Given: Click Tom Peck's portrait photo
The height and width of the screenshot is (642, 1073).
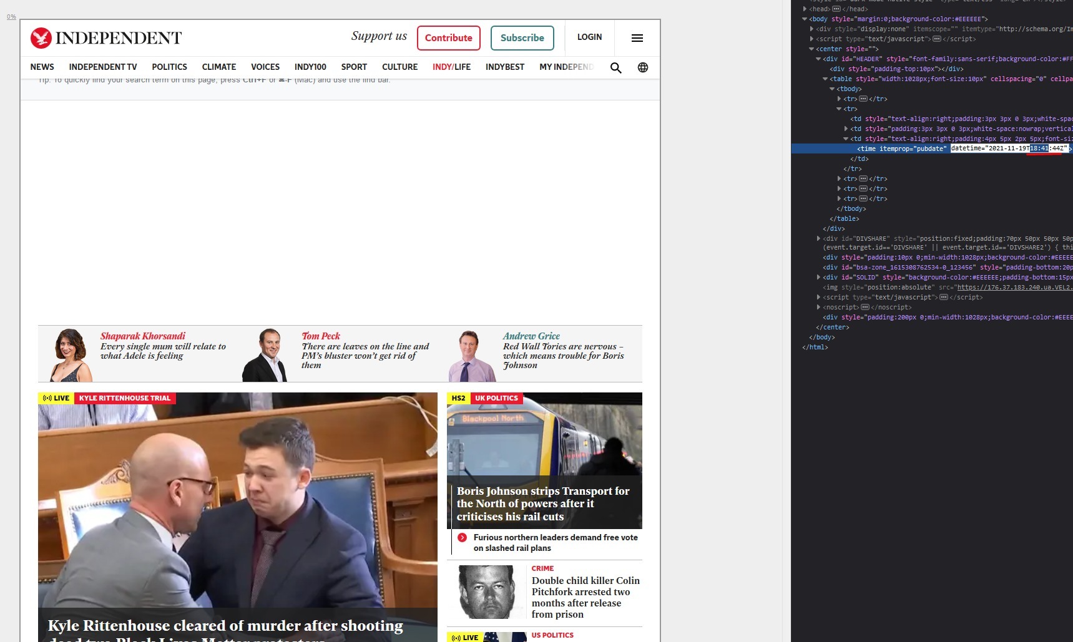Looking at the screenshot, I should 265,355.
